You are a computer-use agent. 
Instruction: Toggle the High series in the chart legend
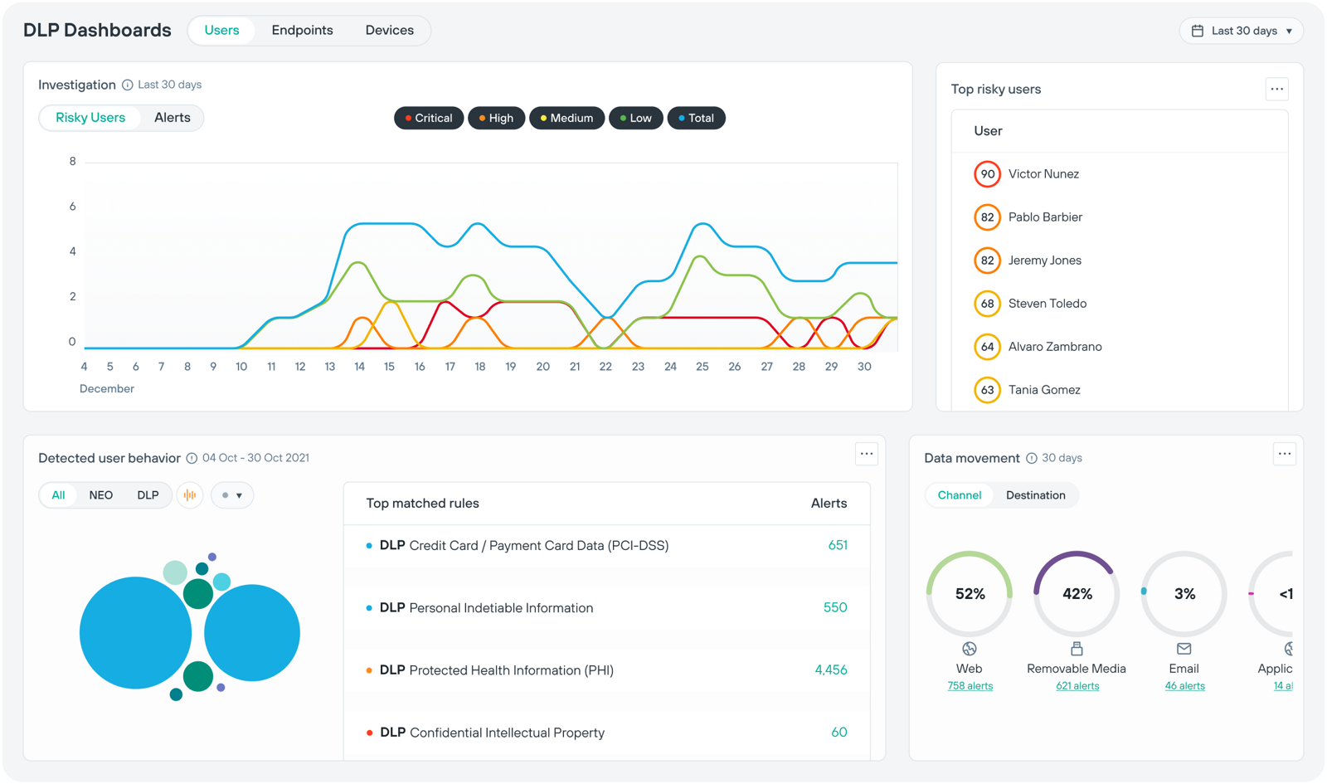click(497, 118)
